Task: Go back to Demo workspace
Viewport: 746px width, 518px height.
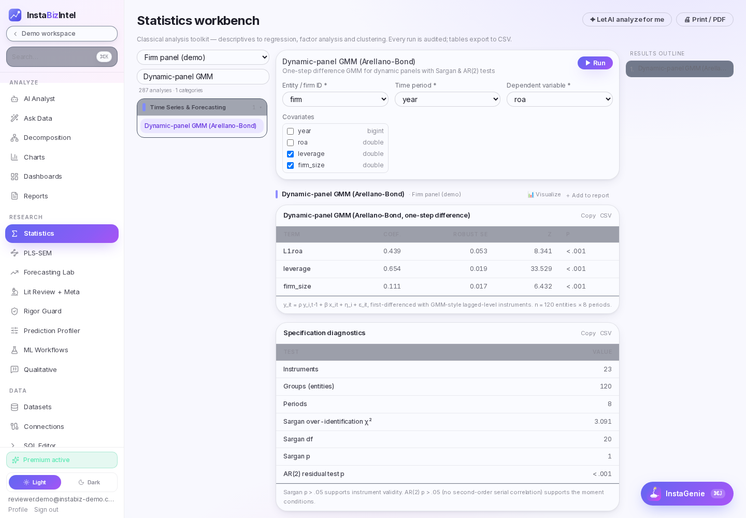Action: point(62,34)
